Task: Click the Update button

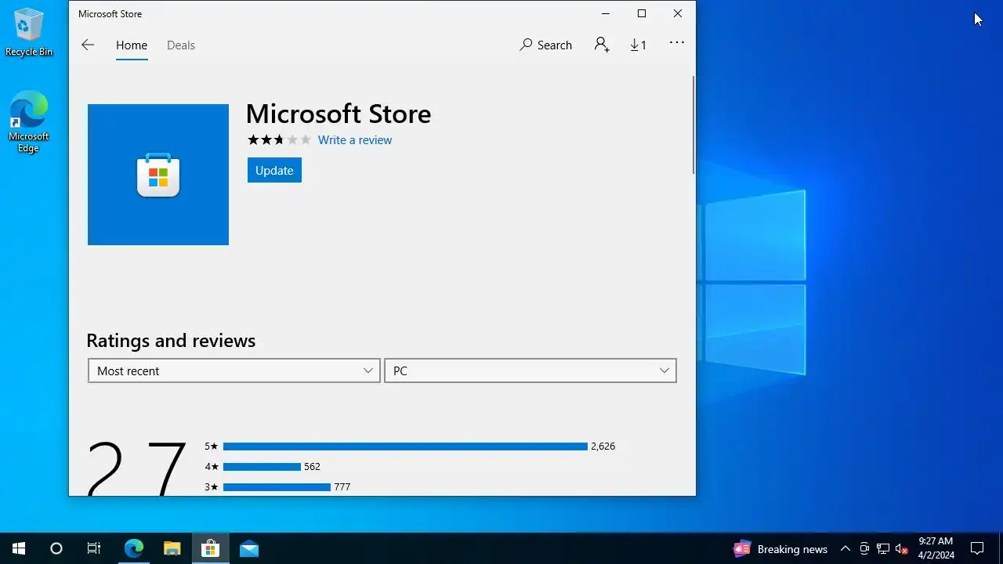Action: pyautogui.click(x=274, y=170)
